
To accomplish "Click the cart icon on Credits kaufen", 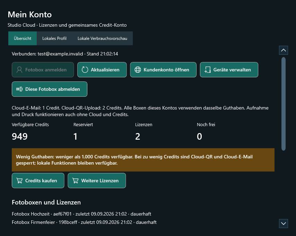I will point(19,181).
